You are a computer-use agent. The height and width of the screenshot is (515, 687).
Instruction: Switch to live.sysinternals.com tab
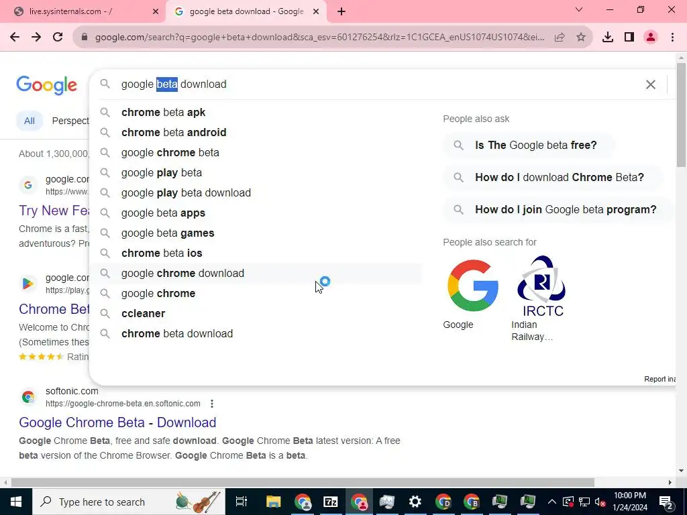click(x=83, y=12)
